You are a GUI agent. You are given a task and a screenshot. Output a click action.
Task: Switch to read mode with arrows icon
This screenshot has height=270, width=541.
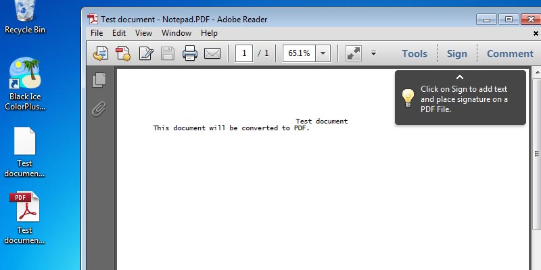coord(353,53)
